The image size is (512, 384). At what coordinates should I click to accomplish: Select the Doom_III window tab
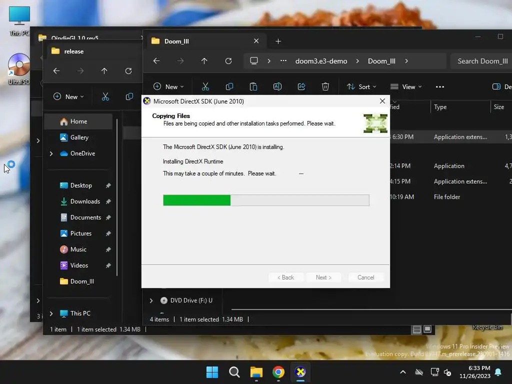coord(205,41)
